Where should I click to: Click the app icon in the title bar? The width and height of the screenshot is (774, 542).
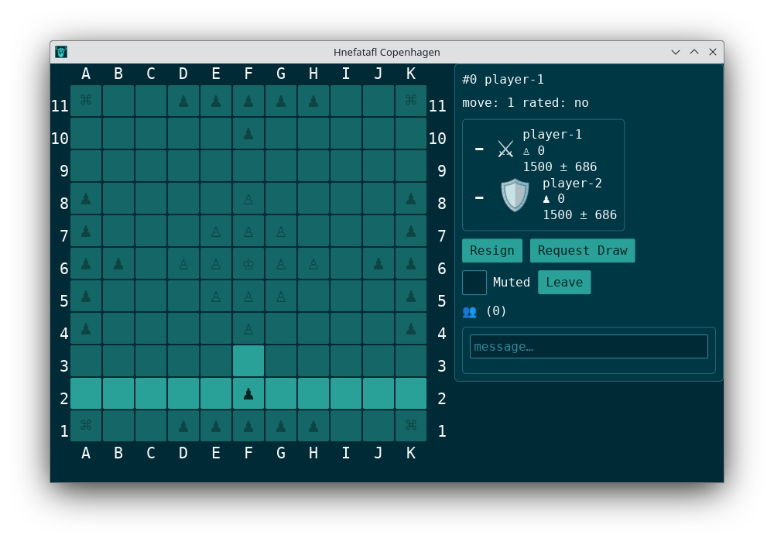61,52
